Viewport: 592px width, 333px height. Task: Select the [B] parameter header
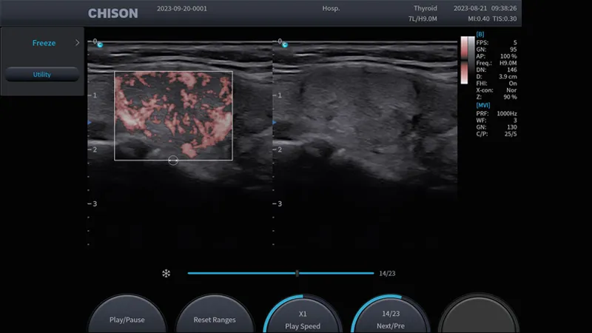480,34
